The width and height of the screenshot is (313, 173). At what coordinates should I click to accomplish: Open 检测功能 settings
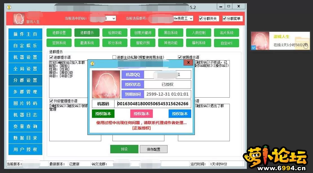(x=115, y=33)
